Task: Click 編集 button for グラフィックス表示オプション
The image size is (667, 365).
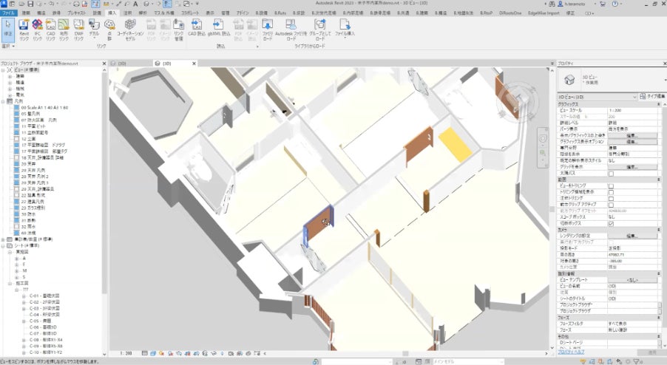Action: coord(632,141)
